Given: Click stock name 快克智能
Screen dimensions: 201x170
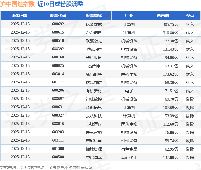Looking at the screenshot, I should pyautogui.click(x=94, y=132).
